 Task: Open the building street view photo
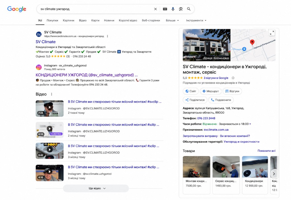(207, 45)
